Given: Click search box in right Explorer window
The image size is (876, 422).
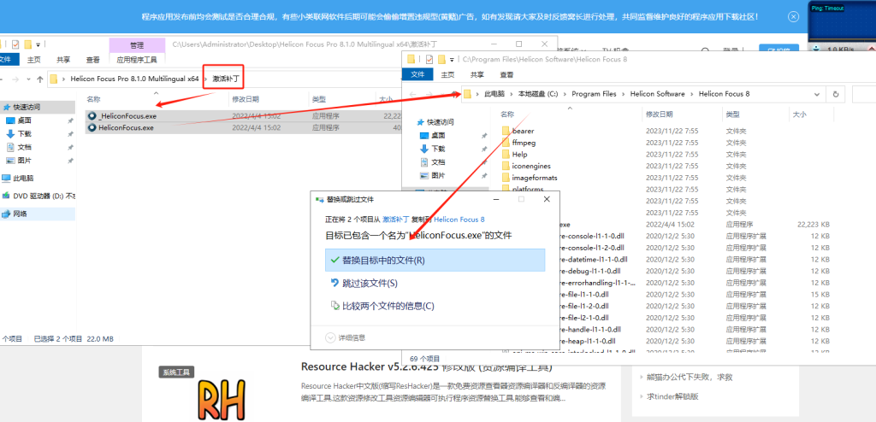Looking at the screenshot, I should 863,94.
